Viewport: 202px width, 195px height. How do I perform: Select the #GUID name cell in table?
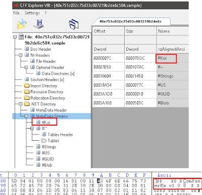click(173, 94)
